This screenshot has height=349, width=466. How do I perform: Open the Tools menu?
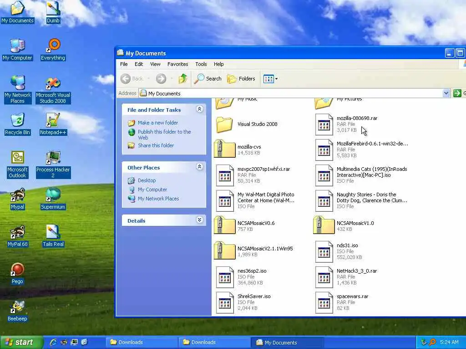(x=201, y=64)
